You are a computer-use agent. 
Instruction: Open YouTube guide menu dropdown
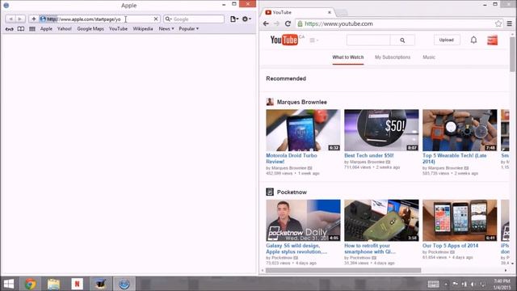(314, 40)
